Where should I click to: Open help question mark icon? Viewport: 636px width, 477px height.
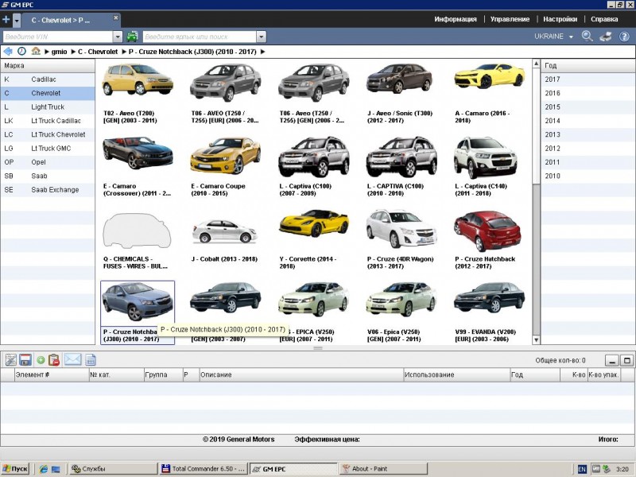(624, 37)
